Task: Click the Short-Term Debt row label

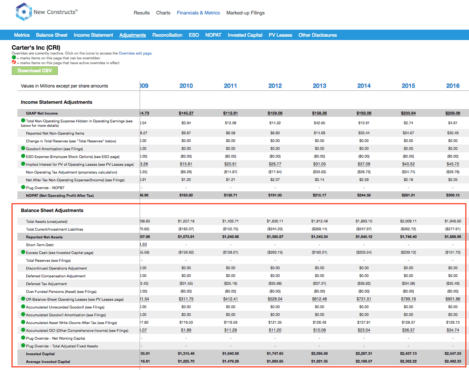Action: tap(40, 245)
